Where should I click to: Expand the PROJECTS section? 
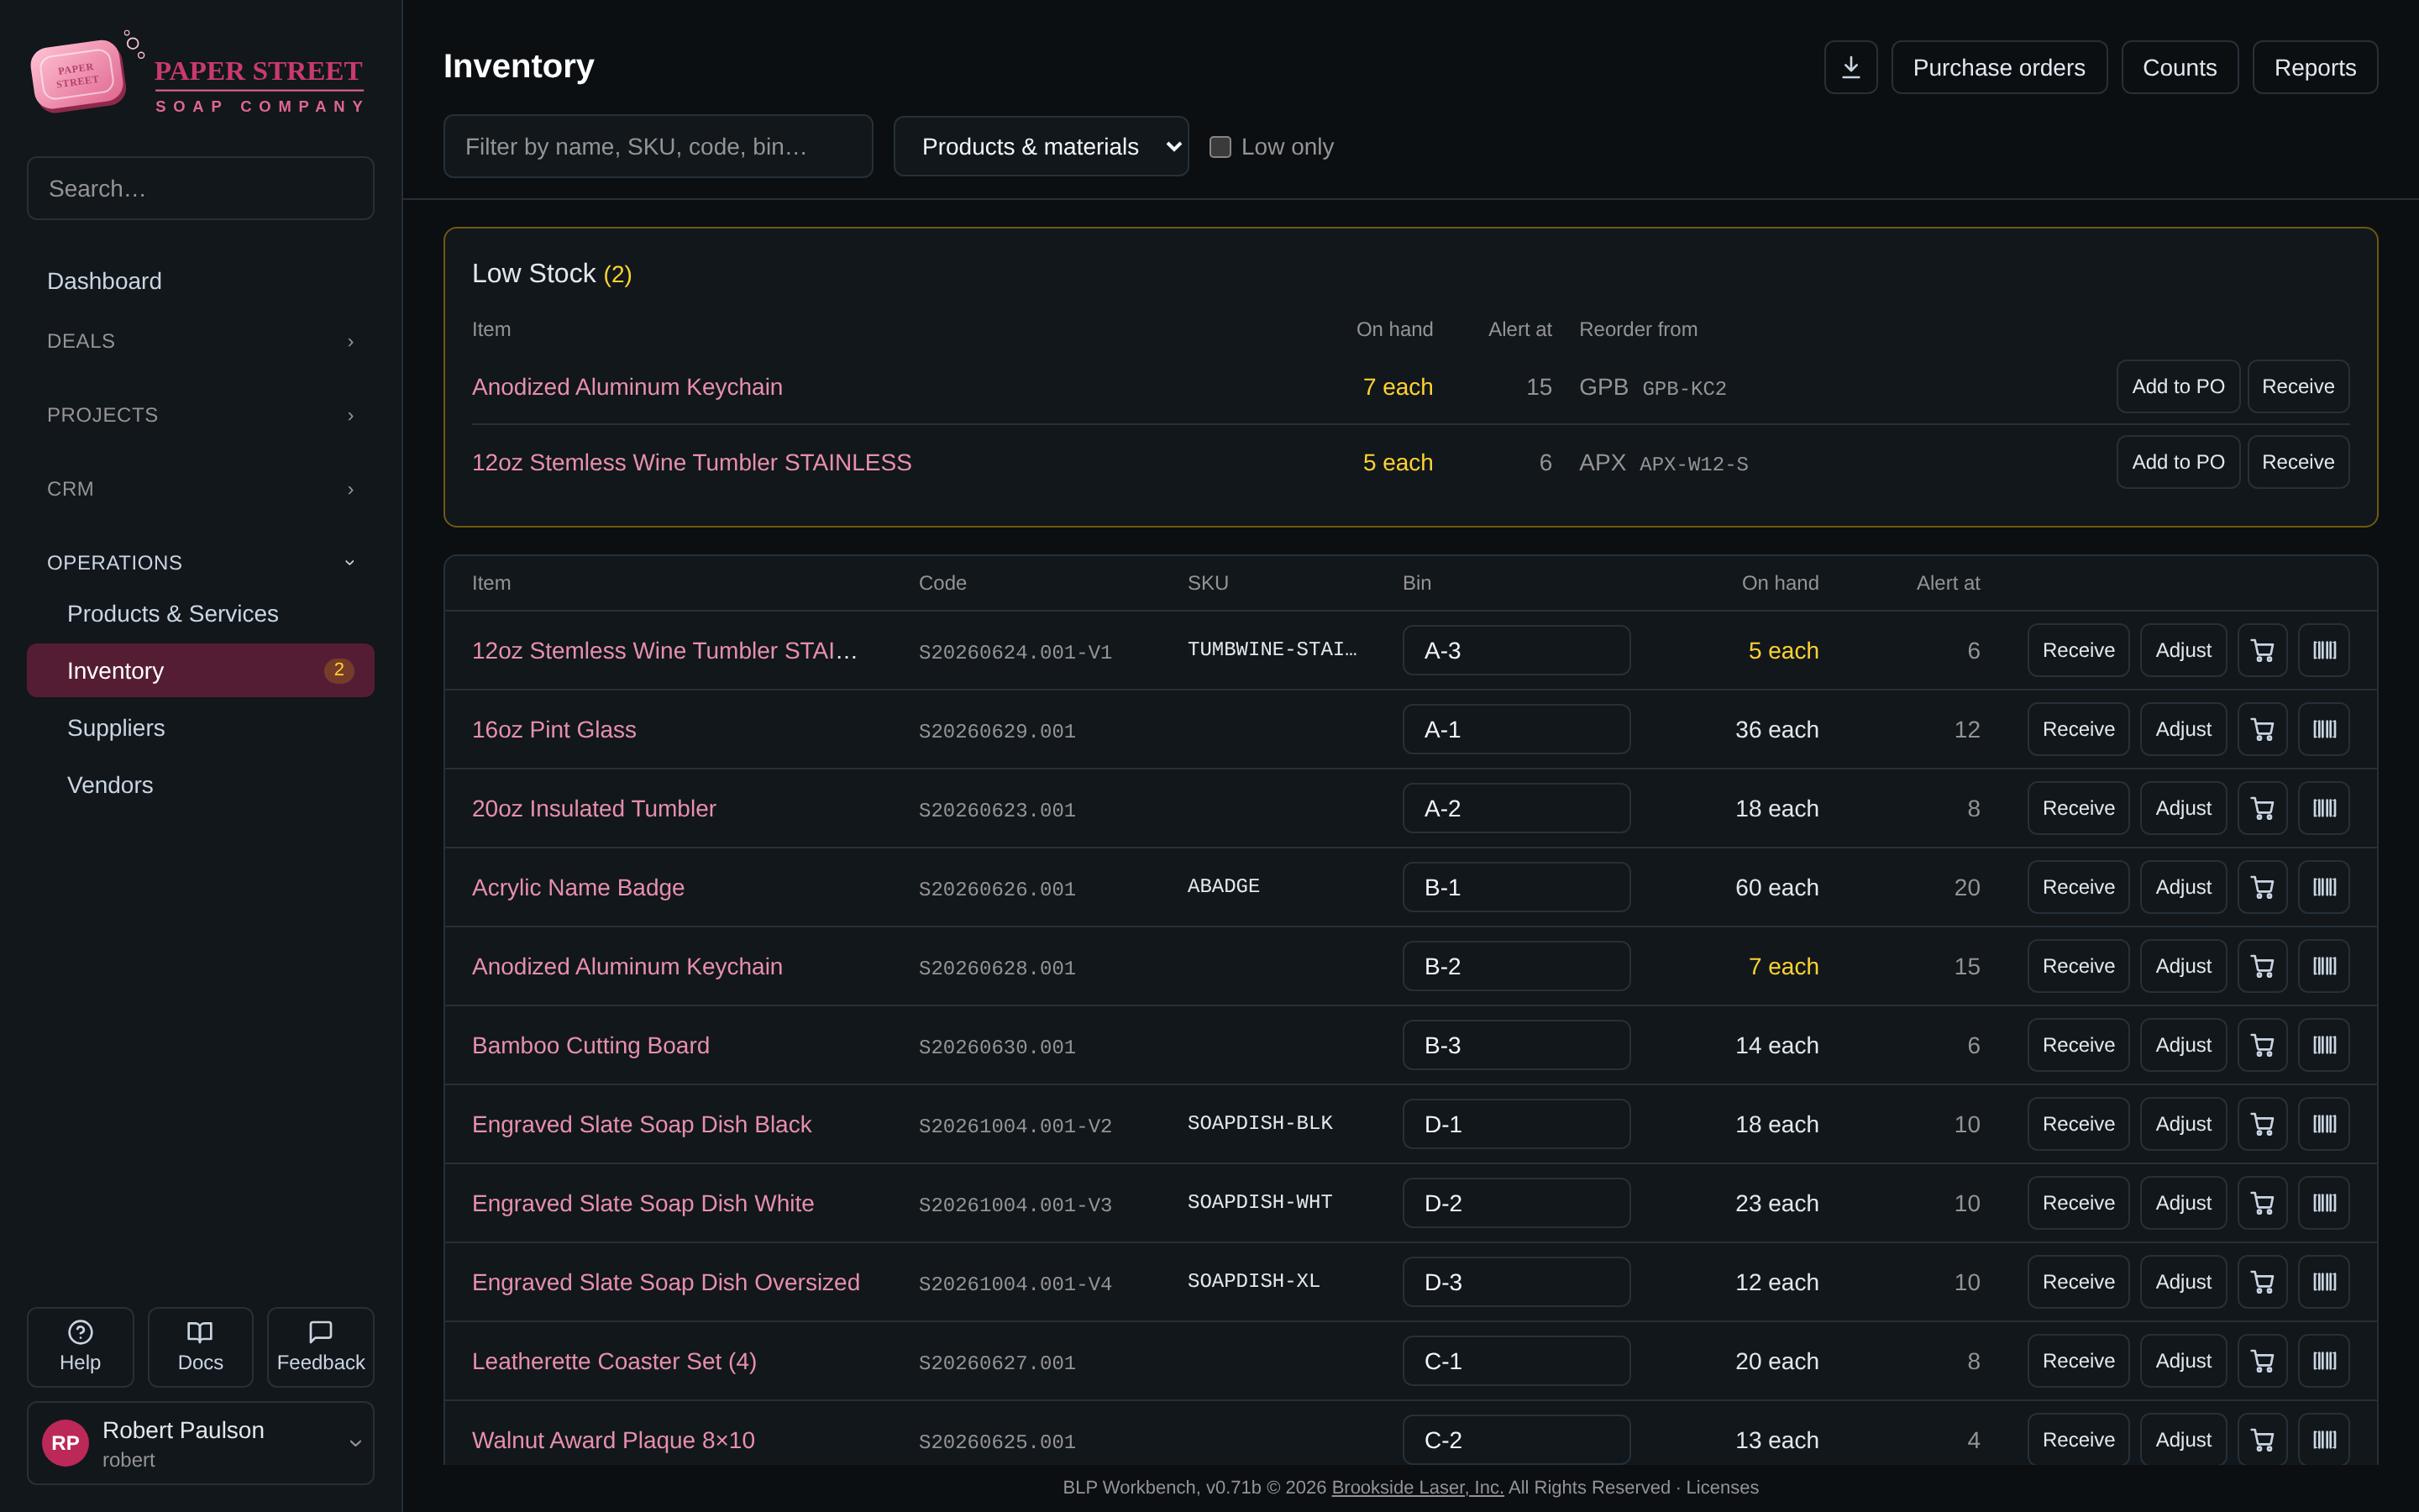[200, 415]
